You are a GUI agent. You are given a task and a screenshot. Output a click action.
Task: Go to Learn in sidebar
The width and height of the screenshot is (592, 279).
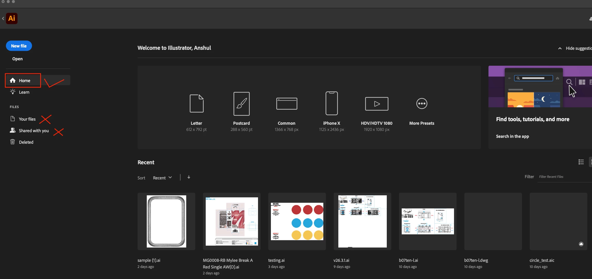24,92
